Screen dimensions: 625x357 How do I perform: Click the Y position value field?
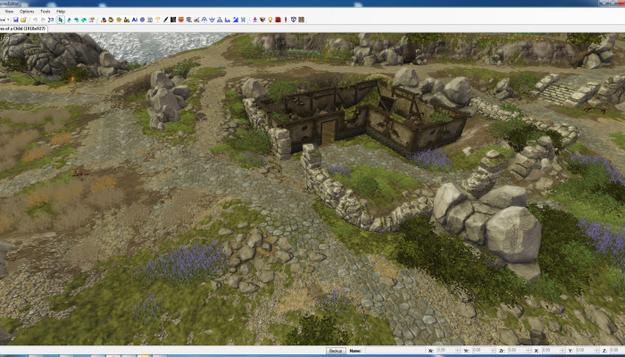point(586,351)
